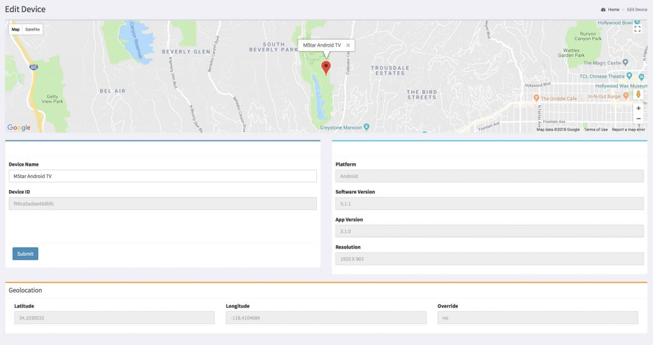Close the MStar Android TV info popup

click(348, 45)
